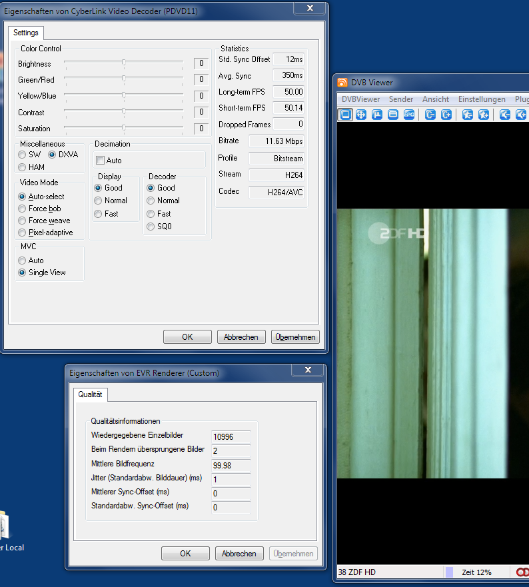Screen dimensions: 529x587
Task: Click Übernehmen in CyberLink Video Decoder dialog
Action: pos(295,337)
